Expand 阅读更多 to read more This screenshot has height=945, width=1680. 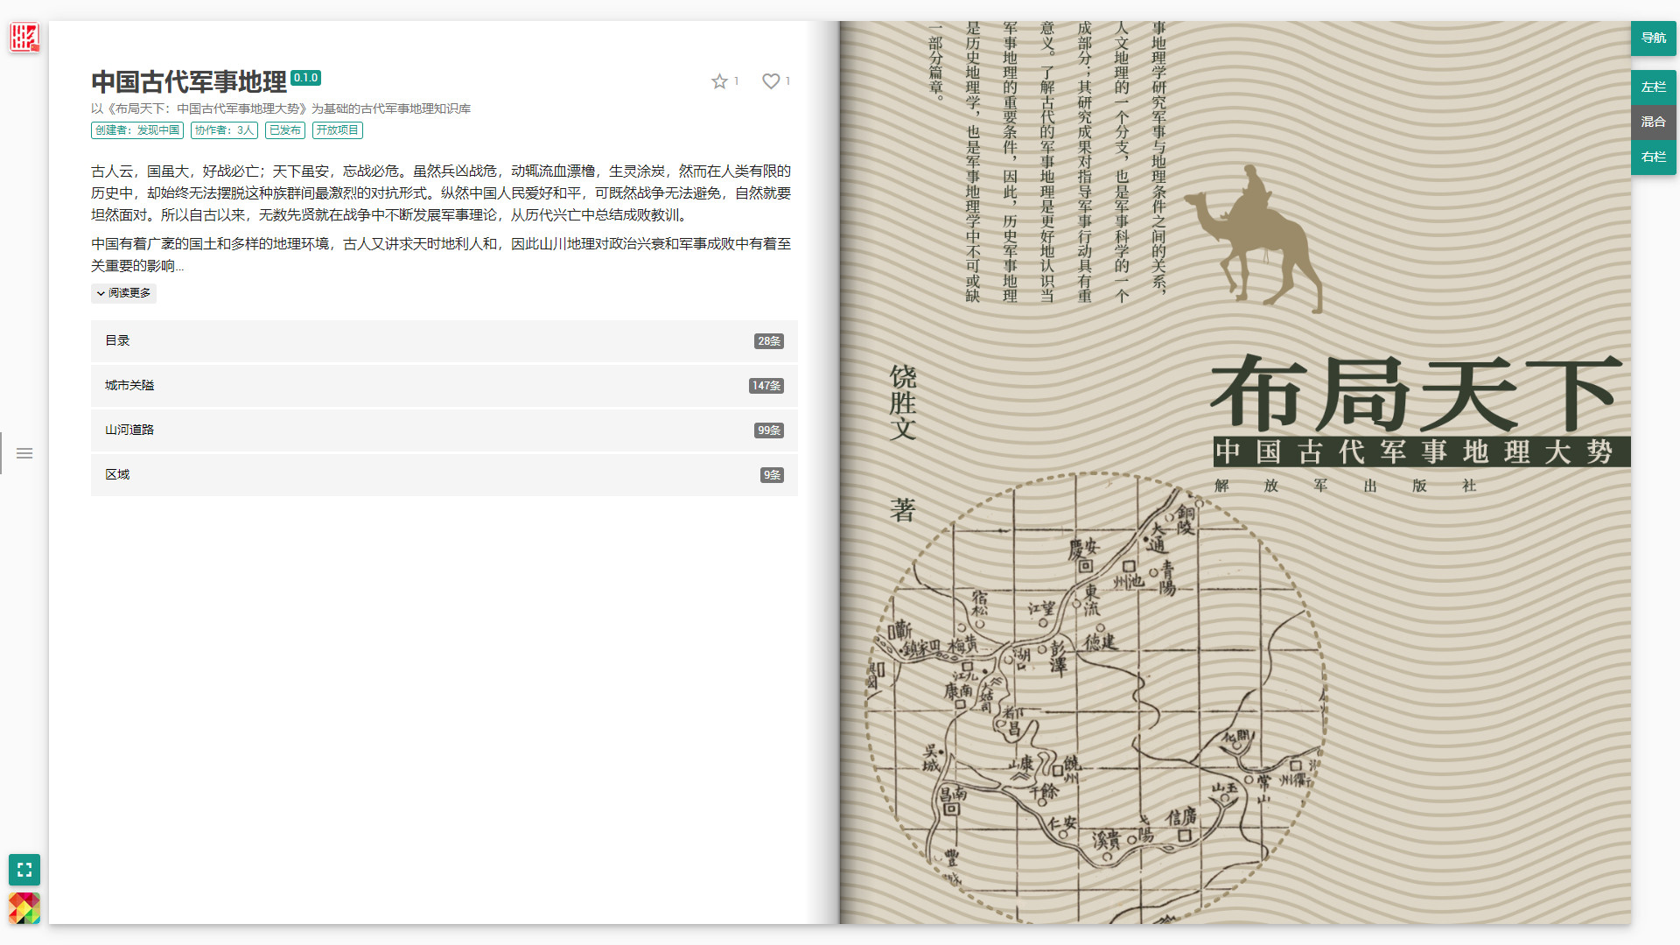(x=124, y=293)
